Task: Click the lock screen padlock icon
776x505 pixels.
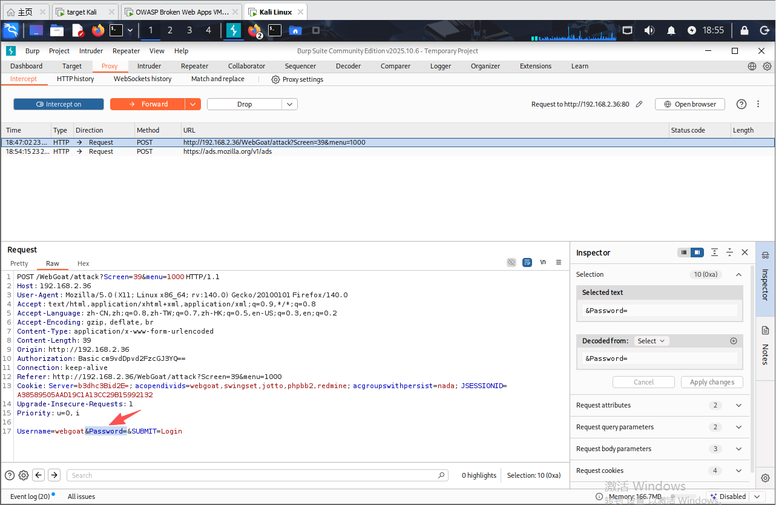Action: [x=745, y=30]
